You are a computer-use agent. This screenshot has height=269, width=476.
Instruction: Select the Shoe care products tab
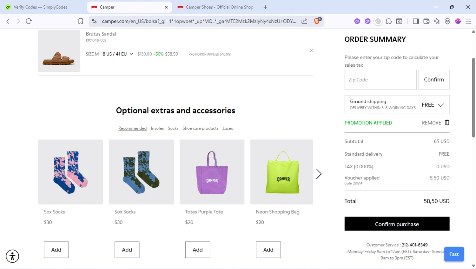coord(201,128)
